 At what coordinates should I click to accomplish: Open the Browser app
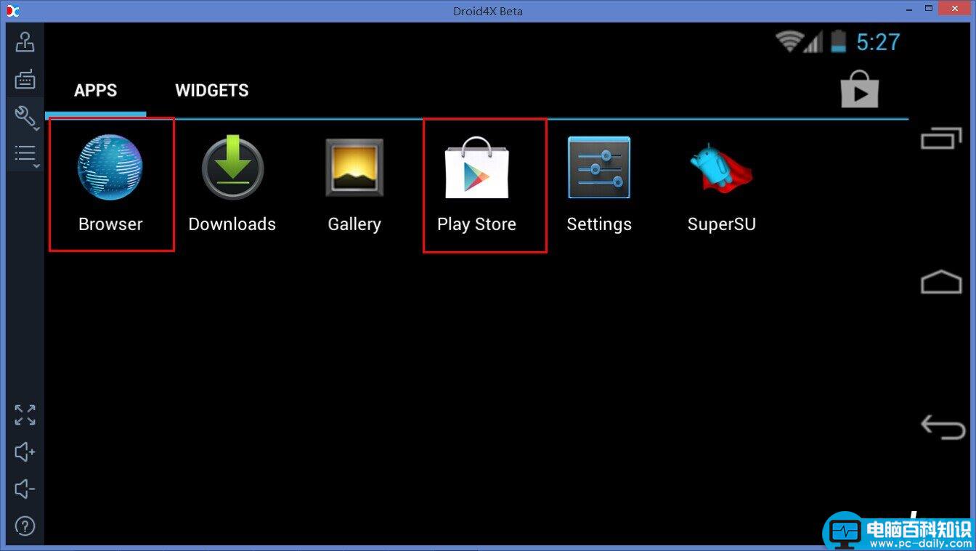point(110,184)
